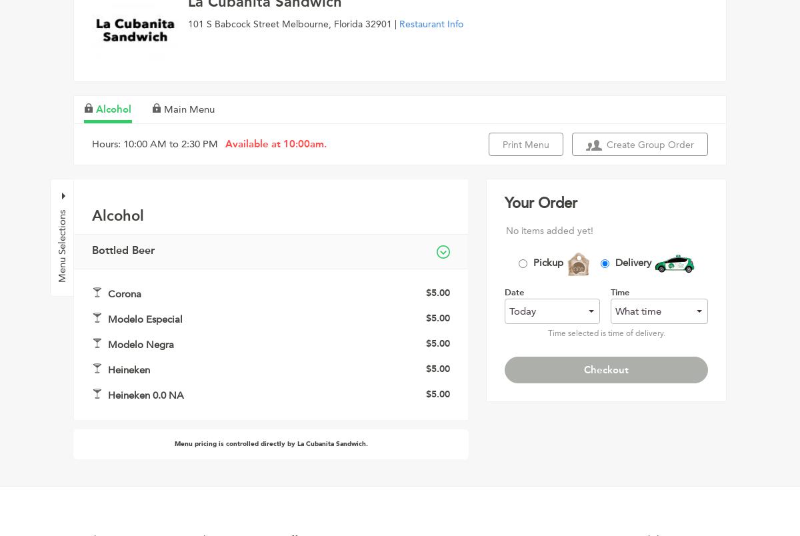
Task: Click Create Group Order button
Action: (640, 145)
